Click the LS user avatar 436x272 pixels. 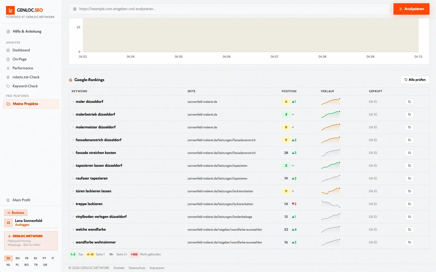(x=8, y=222)
